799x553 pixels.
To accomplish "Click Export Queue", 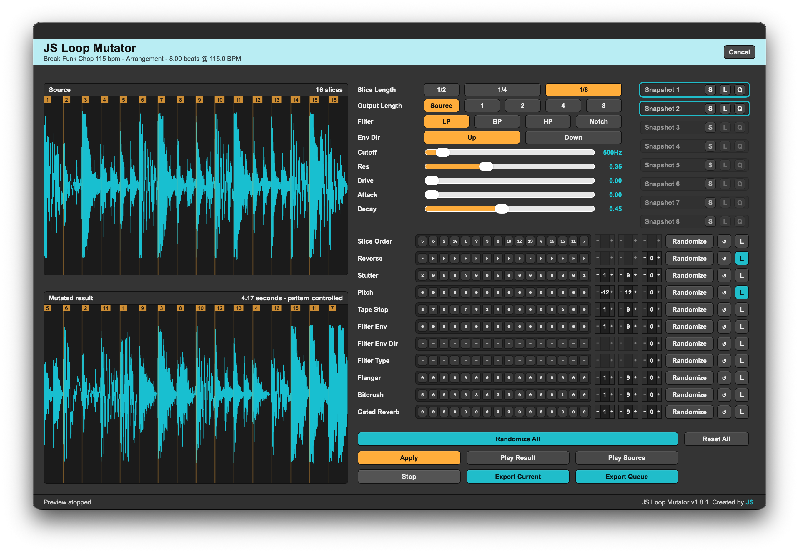I will click(626, 477).
